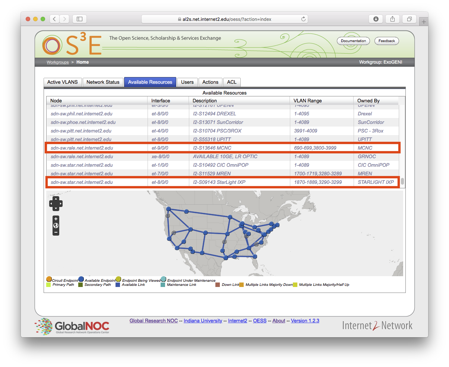Open the OESS footer link
Image resolution: width=449 pixels, height=367 pixels.
click(x=260, y=321)
